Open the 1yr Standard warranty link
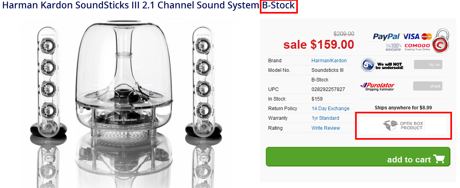 coord(325,118)
